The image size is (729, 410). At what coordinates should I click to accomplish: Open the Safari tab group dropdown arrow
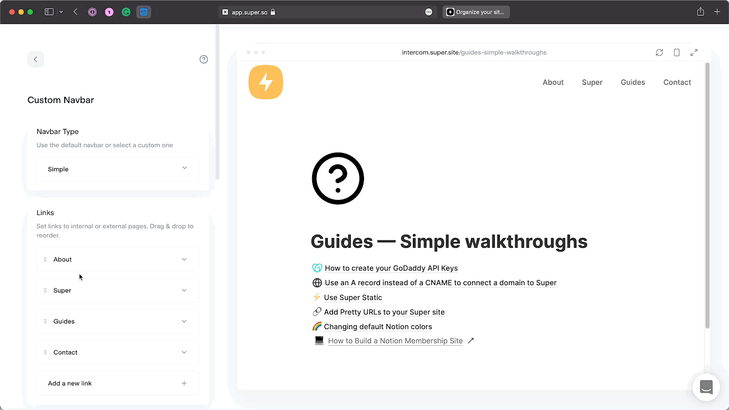pyautogui.click(x=61, y=12)
